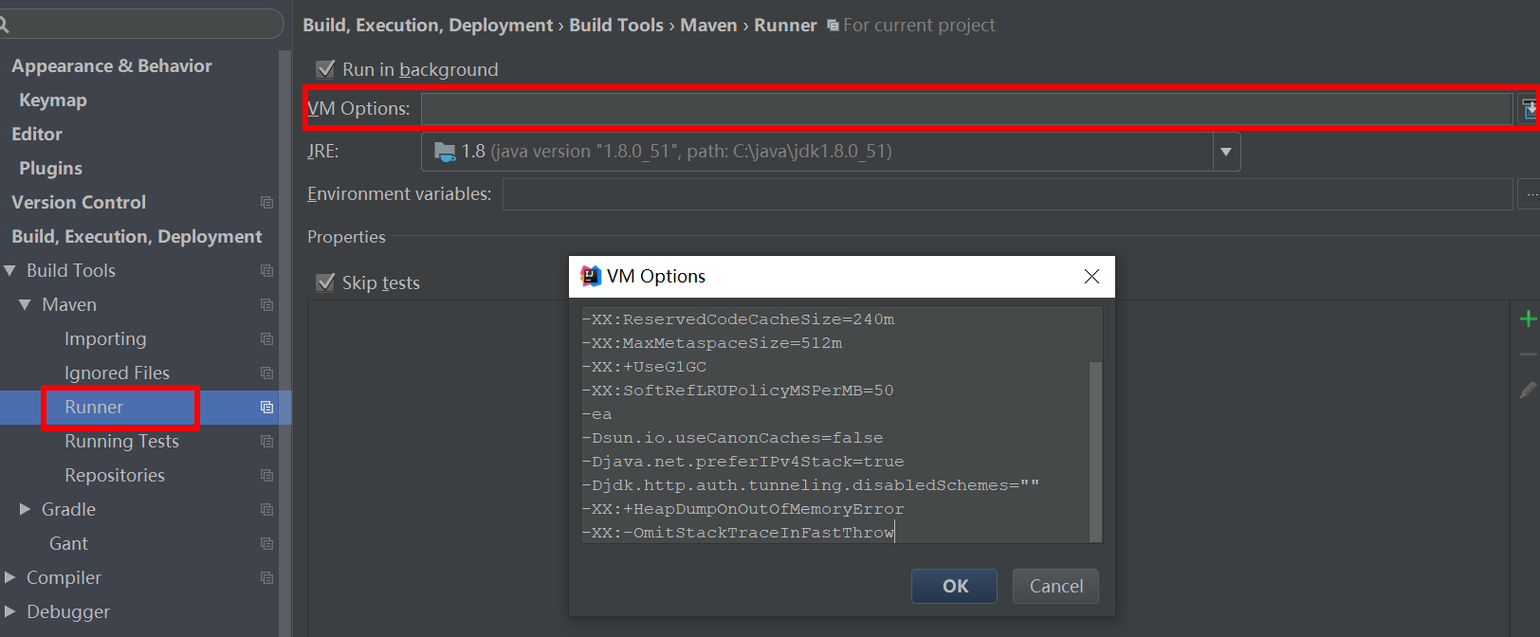Click project-level icon next to Maven

(x=266, y=304)
